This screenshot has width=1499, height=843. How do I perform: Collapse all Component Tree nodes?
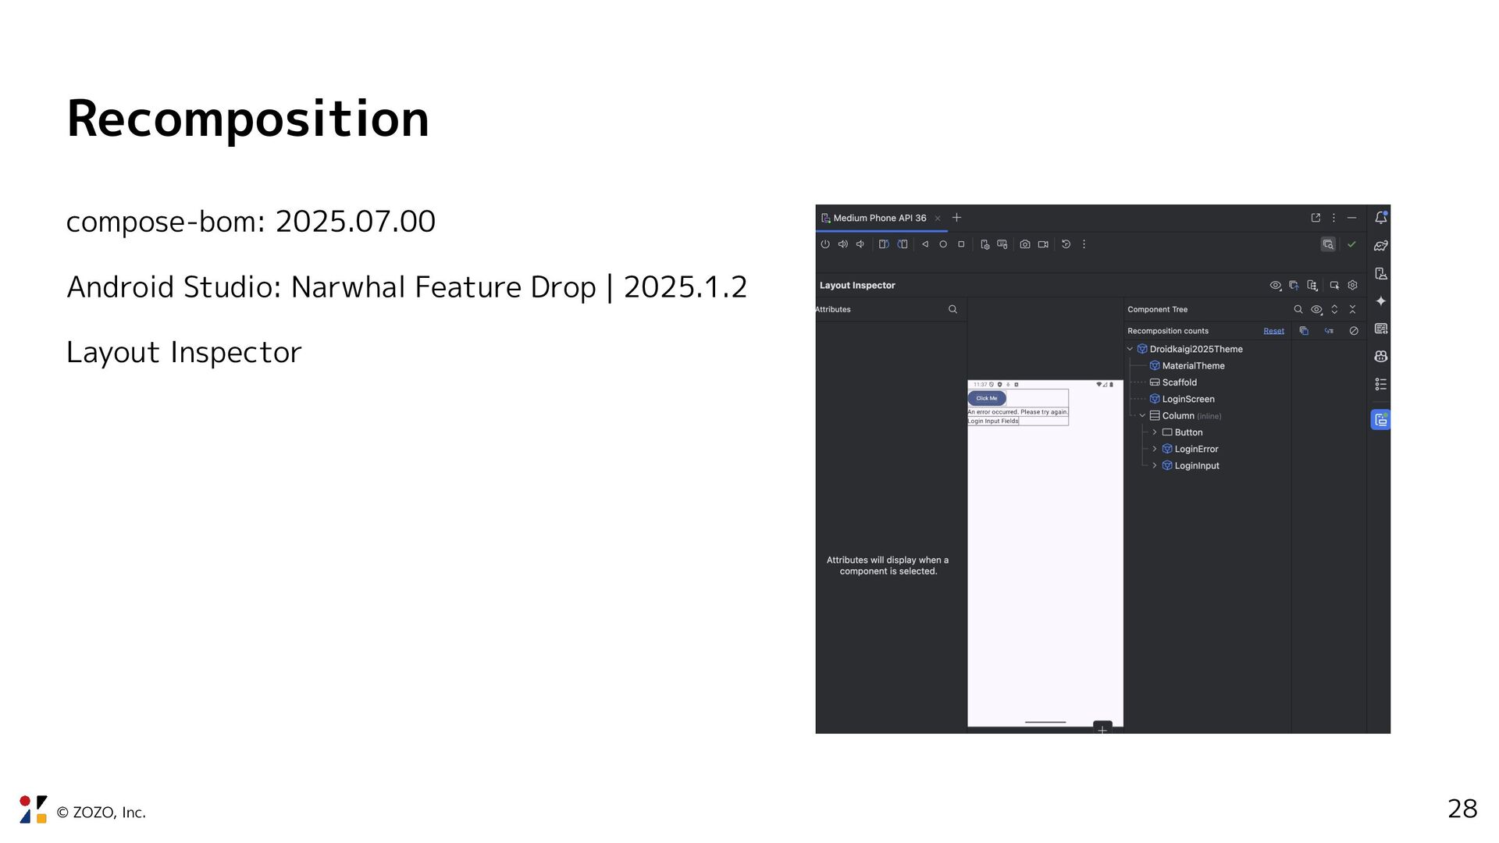pos(1353,309)
